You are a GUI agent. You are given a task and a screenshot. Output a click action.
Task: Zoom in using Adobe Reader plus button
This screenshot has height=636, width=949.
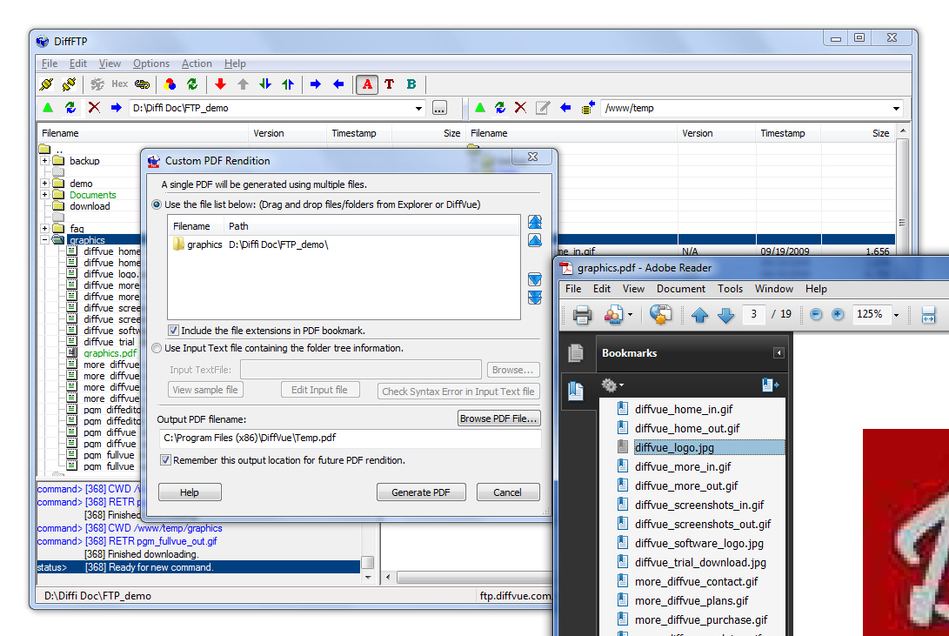pos(838,314)
